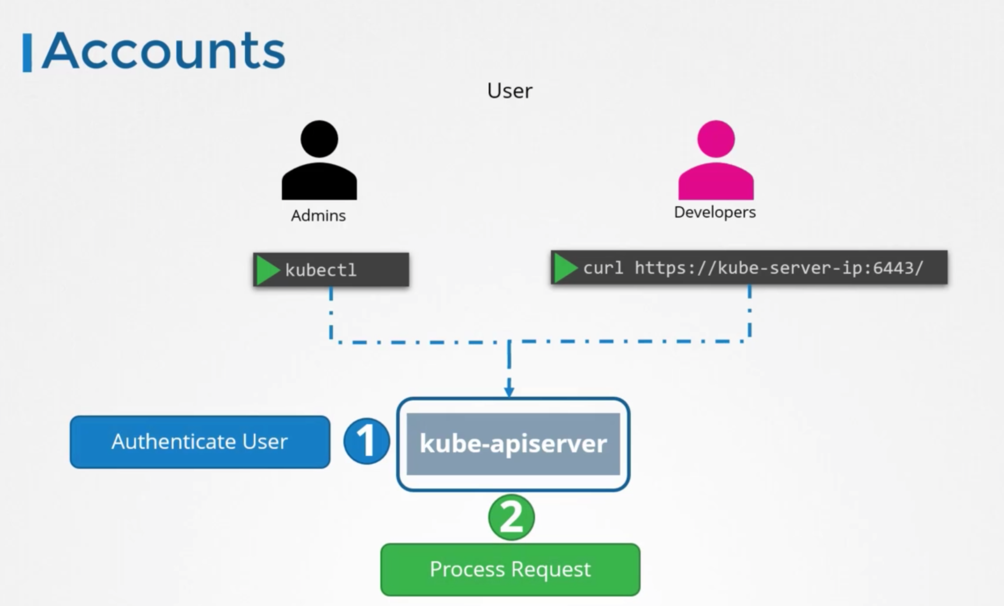Image resolution: width=1004 pixels, height=606 pixels.
Task: Click the kubectl command text
Action: [321, 270]
